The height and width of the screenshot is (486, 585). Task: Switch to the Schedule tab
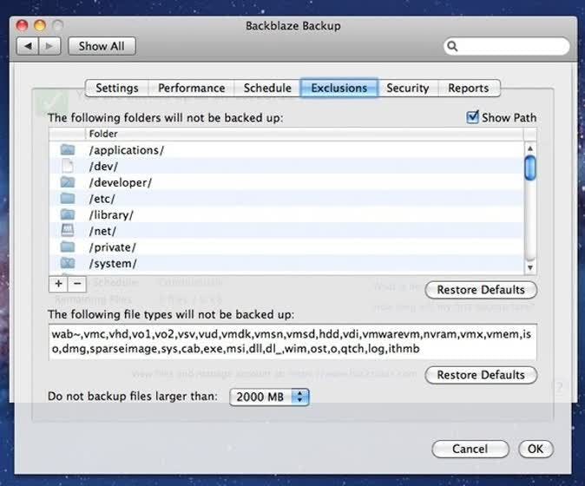[x=267, y=88]
